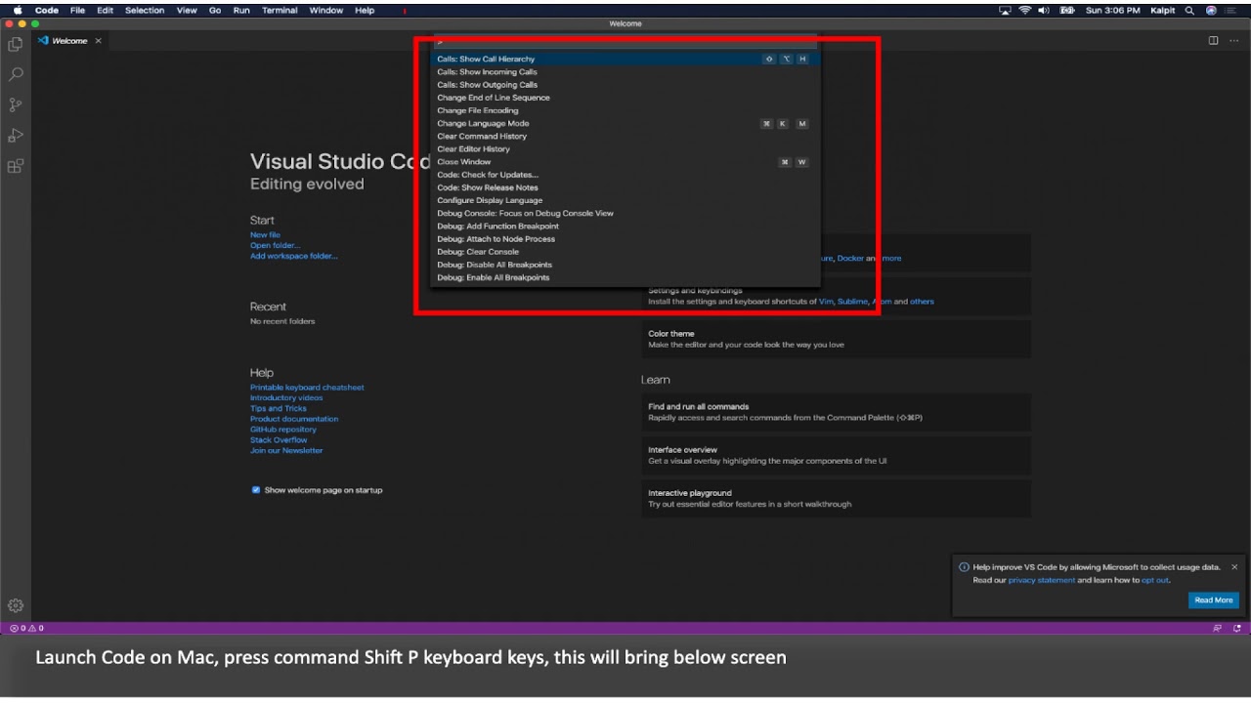Open Color theme customization card
Image resolution: width=1251 pixels, height=703 pixels.
[837, 339]
